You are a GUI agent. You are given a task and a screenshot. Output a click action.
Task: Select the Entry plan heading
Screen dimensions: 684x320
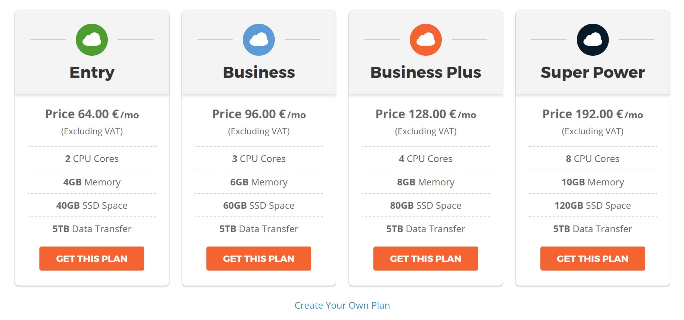point(92,72)
